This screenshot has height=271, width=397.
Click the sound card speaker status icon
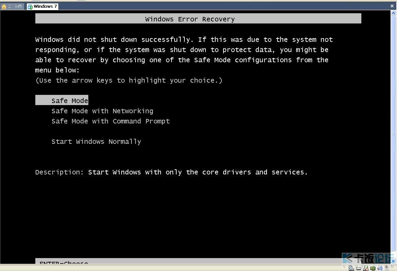[x=380, y=268]
